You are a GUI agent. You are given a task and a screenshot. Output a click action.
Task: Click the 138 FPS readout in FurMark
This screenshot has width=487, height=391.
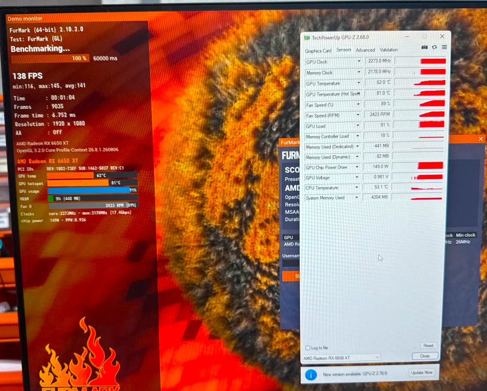click(x=27, y=76)
